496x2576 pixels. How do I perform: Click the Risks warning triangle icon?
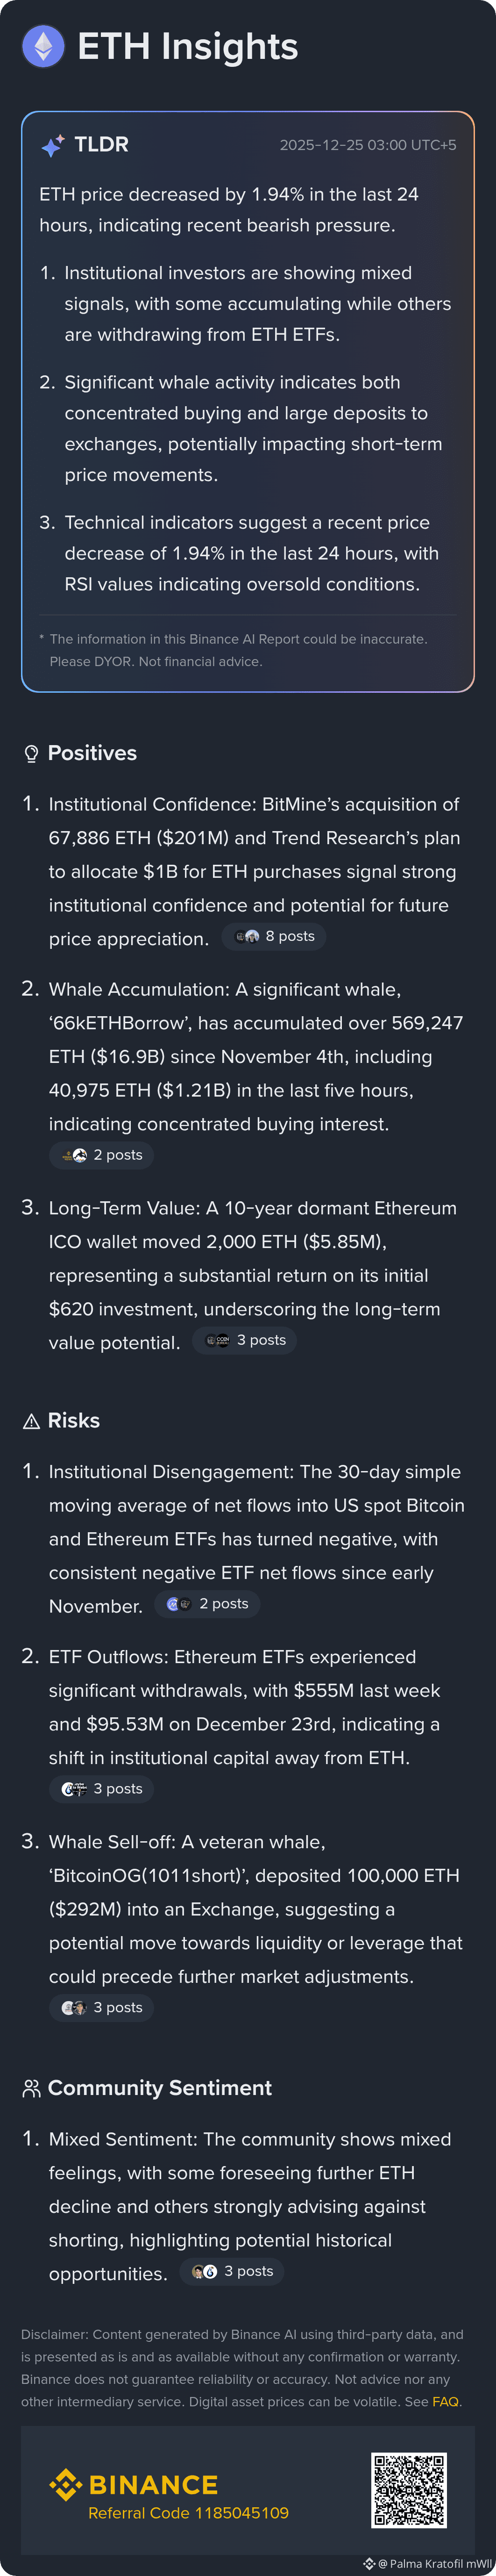coord(31,1421)
